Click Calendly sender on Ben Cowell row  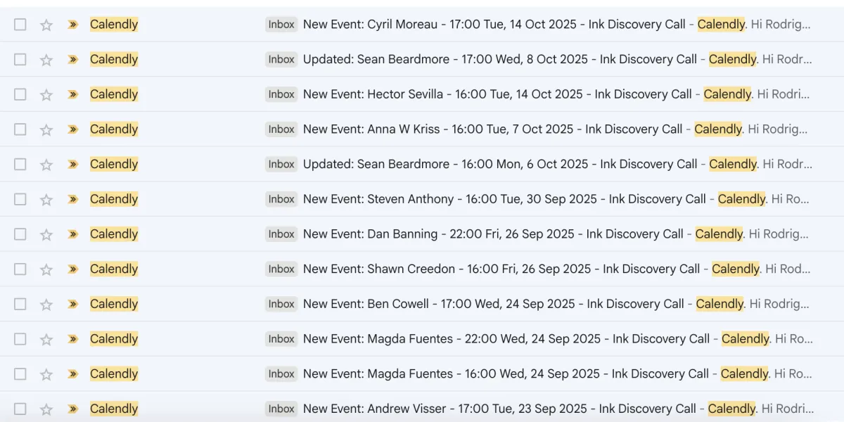(x=114, y=304)
